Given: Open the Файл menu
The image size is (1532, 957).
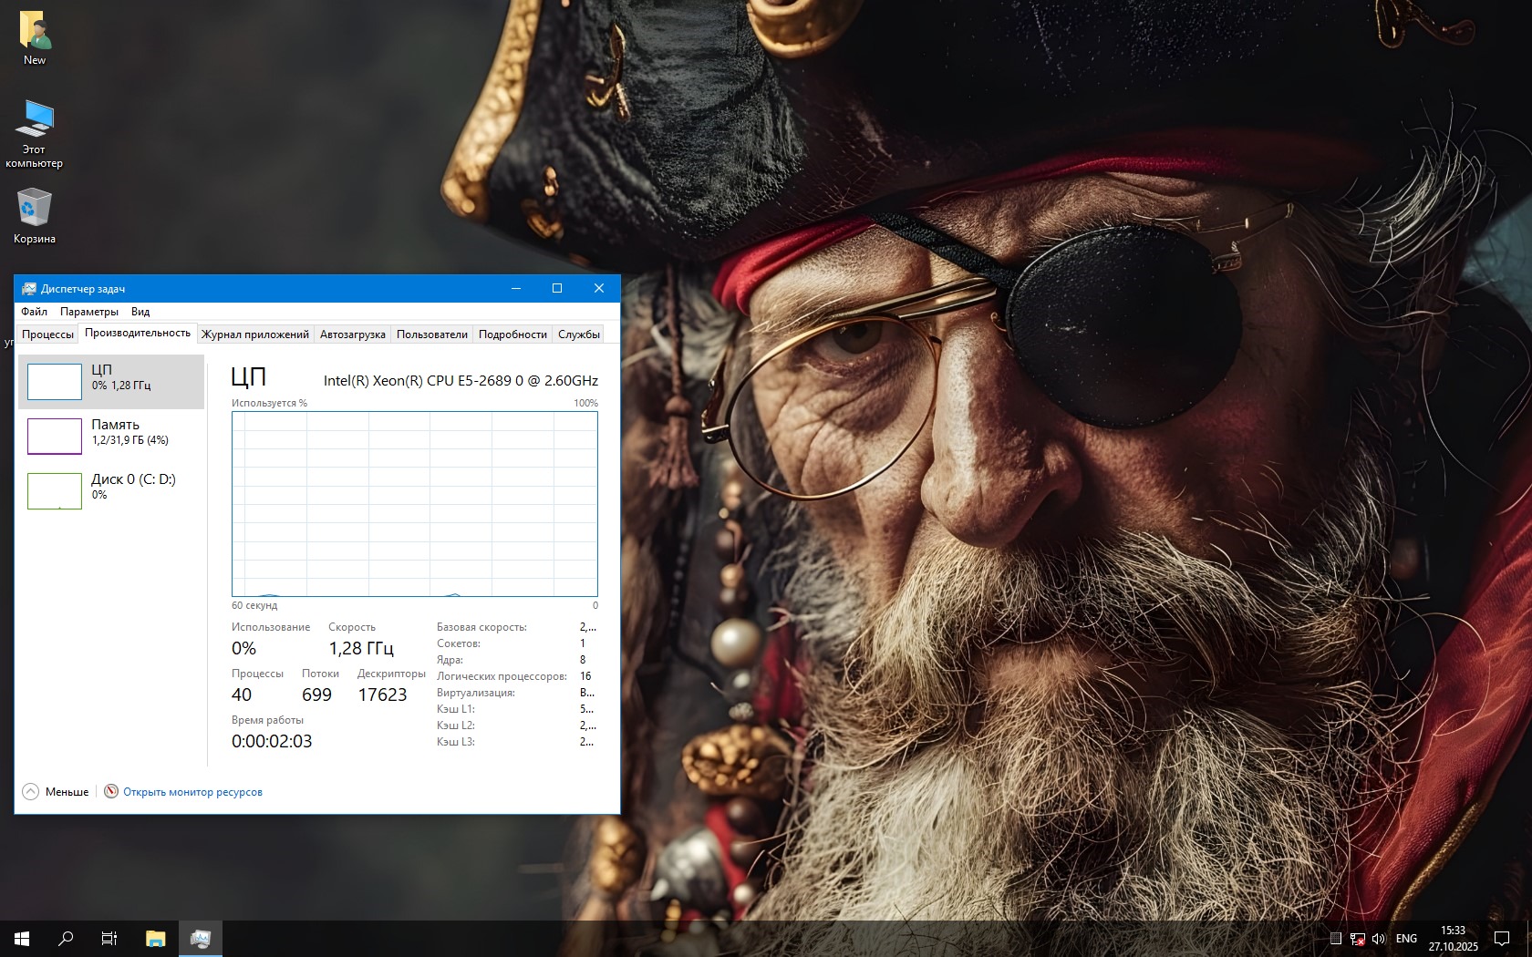Looking at the screenshot, I should point(34,312).
